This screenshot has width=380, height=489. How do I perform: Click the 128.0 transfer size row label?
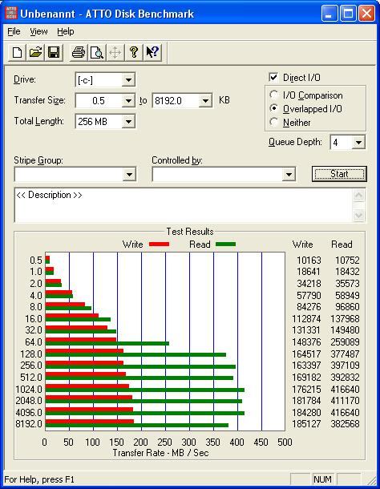coord(31,354)
